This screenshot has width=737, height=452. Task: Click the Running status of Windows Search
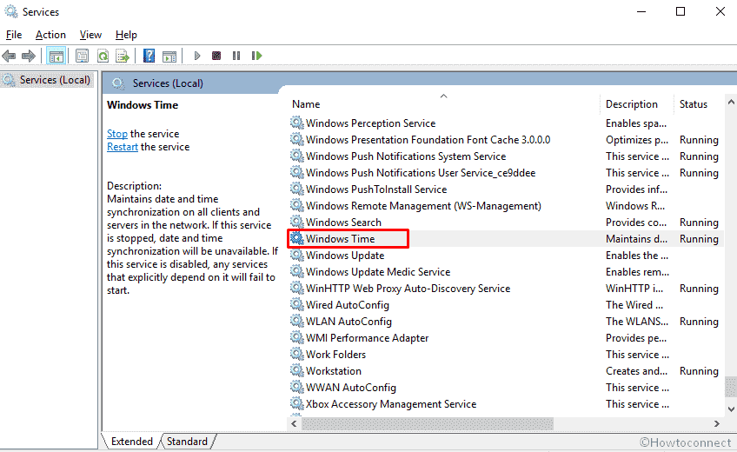coord(699,223)
